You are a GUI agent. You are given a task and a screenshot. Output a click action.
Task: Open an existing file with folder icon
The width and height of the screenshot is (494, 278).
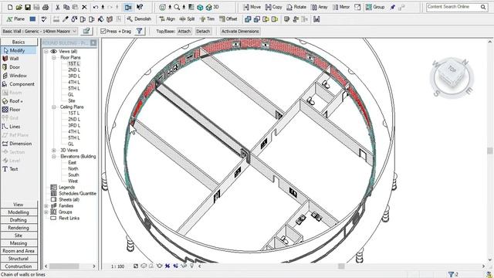pos(19,7)
